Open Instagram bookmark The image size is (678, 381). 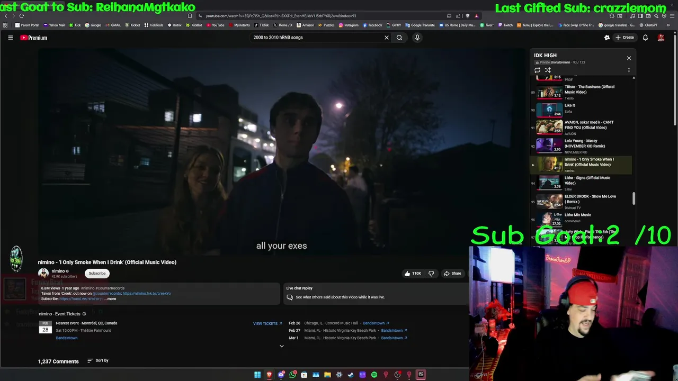tap(349, 25)
